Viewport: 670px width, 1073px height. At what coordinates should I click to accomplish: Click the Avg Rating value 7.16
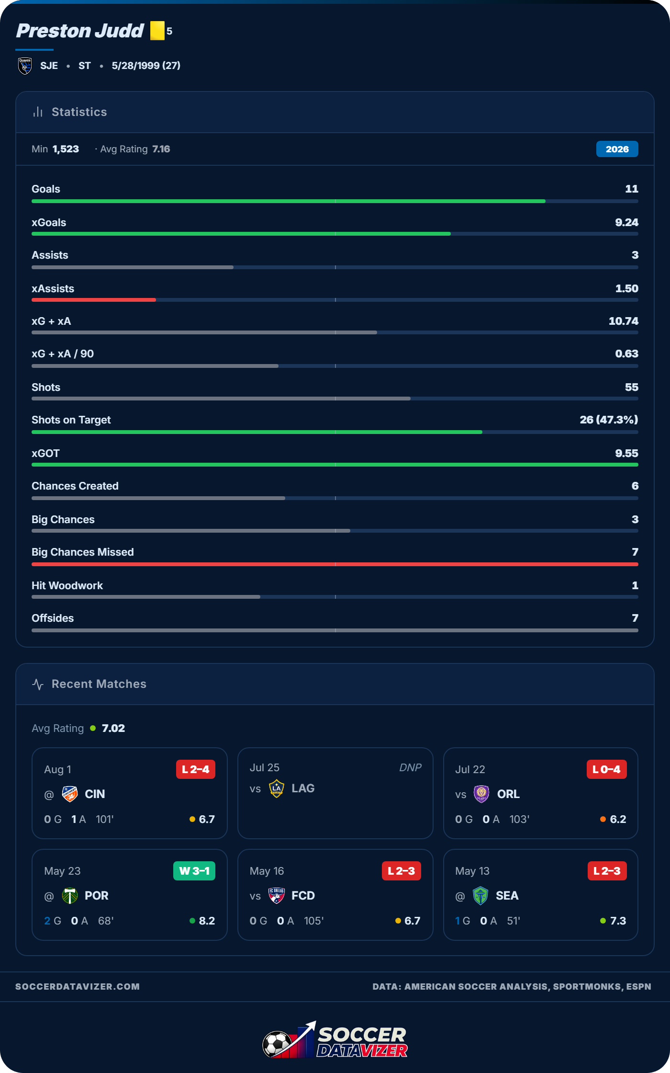tap(161, 149)
